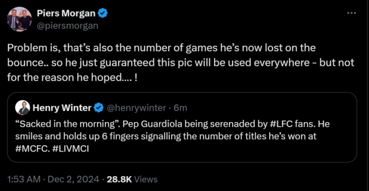This screenshot has height=191, width=369.
Task: Open the three-dot more options menu
Action: point(352,13)
